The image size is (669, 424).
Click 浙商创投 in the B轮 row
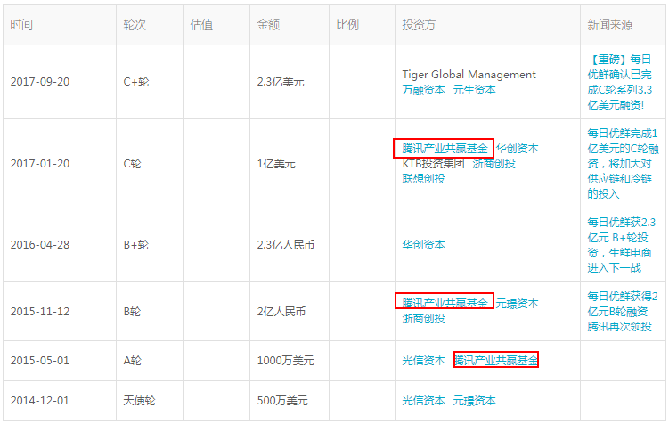(423, 318)
